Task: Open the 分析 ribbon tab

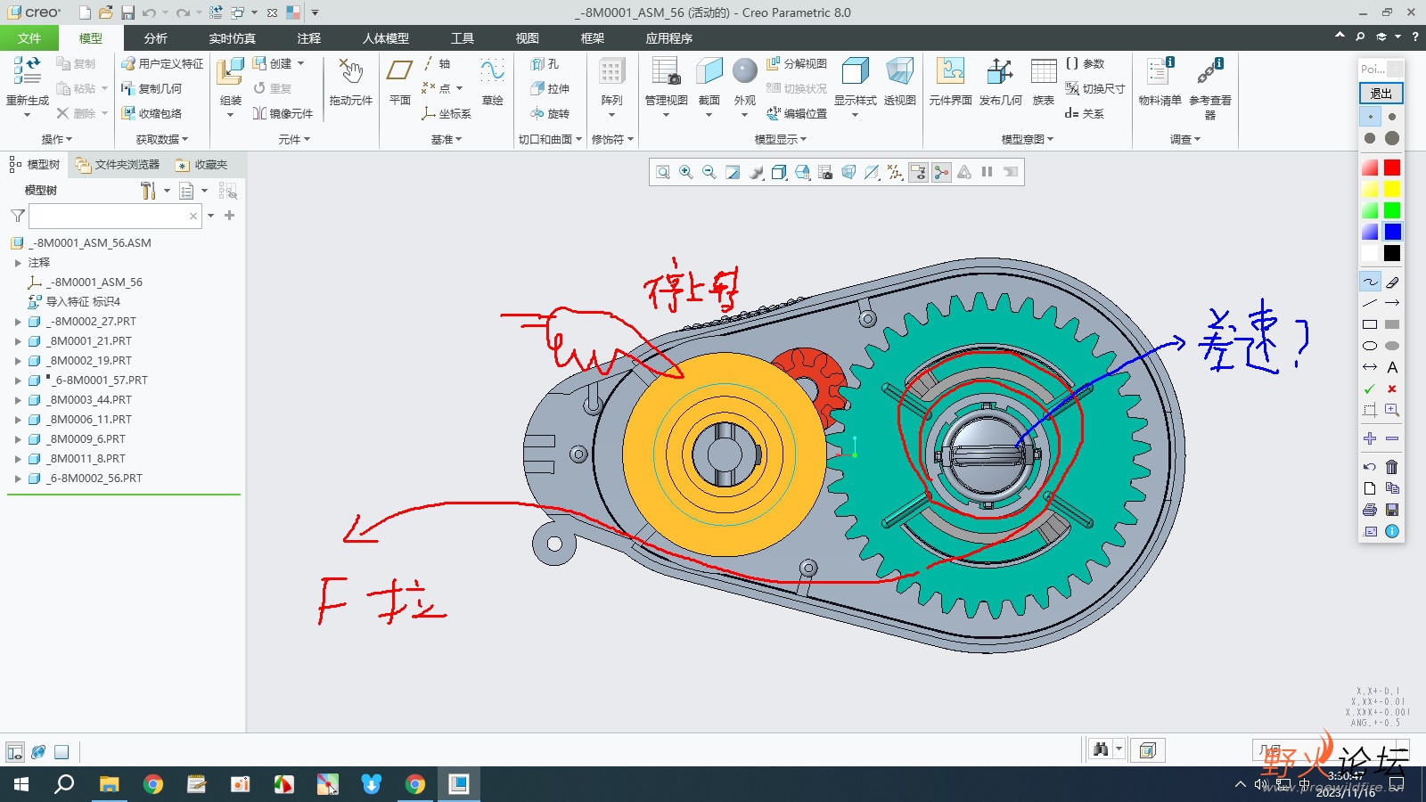Action: pos(155,38)
